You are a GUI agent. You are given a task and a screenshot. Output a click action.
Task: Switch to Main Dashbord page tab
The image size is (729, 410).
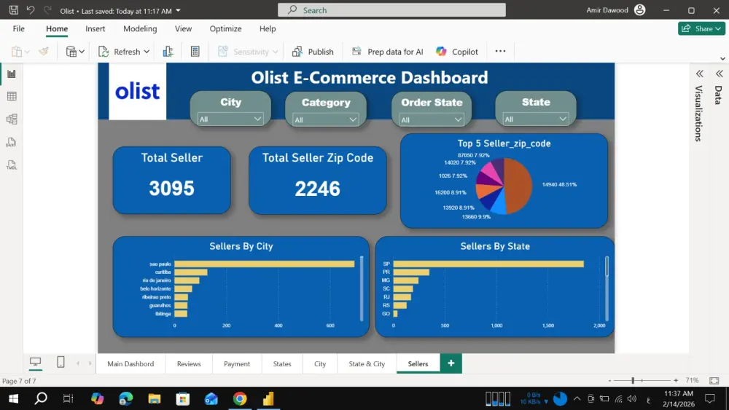pos(130,363)
